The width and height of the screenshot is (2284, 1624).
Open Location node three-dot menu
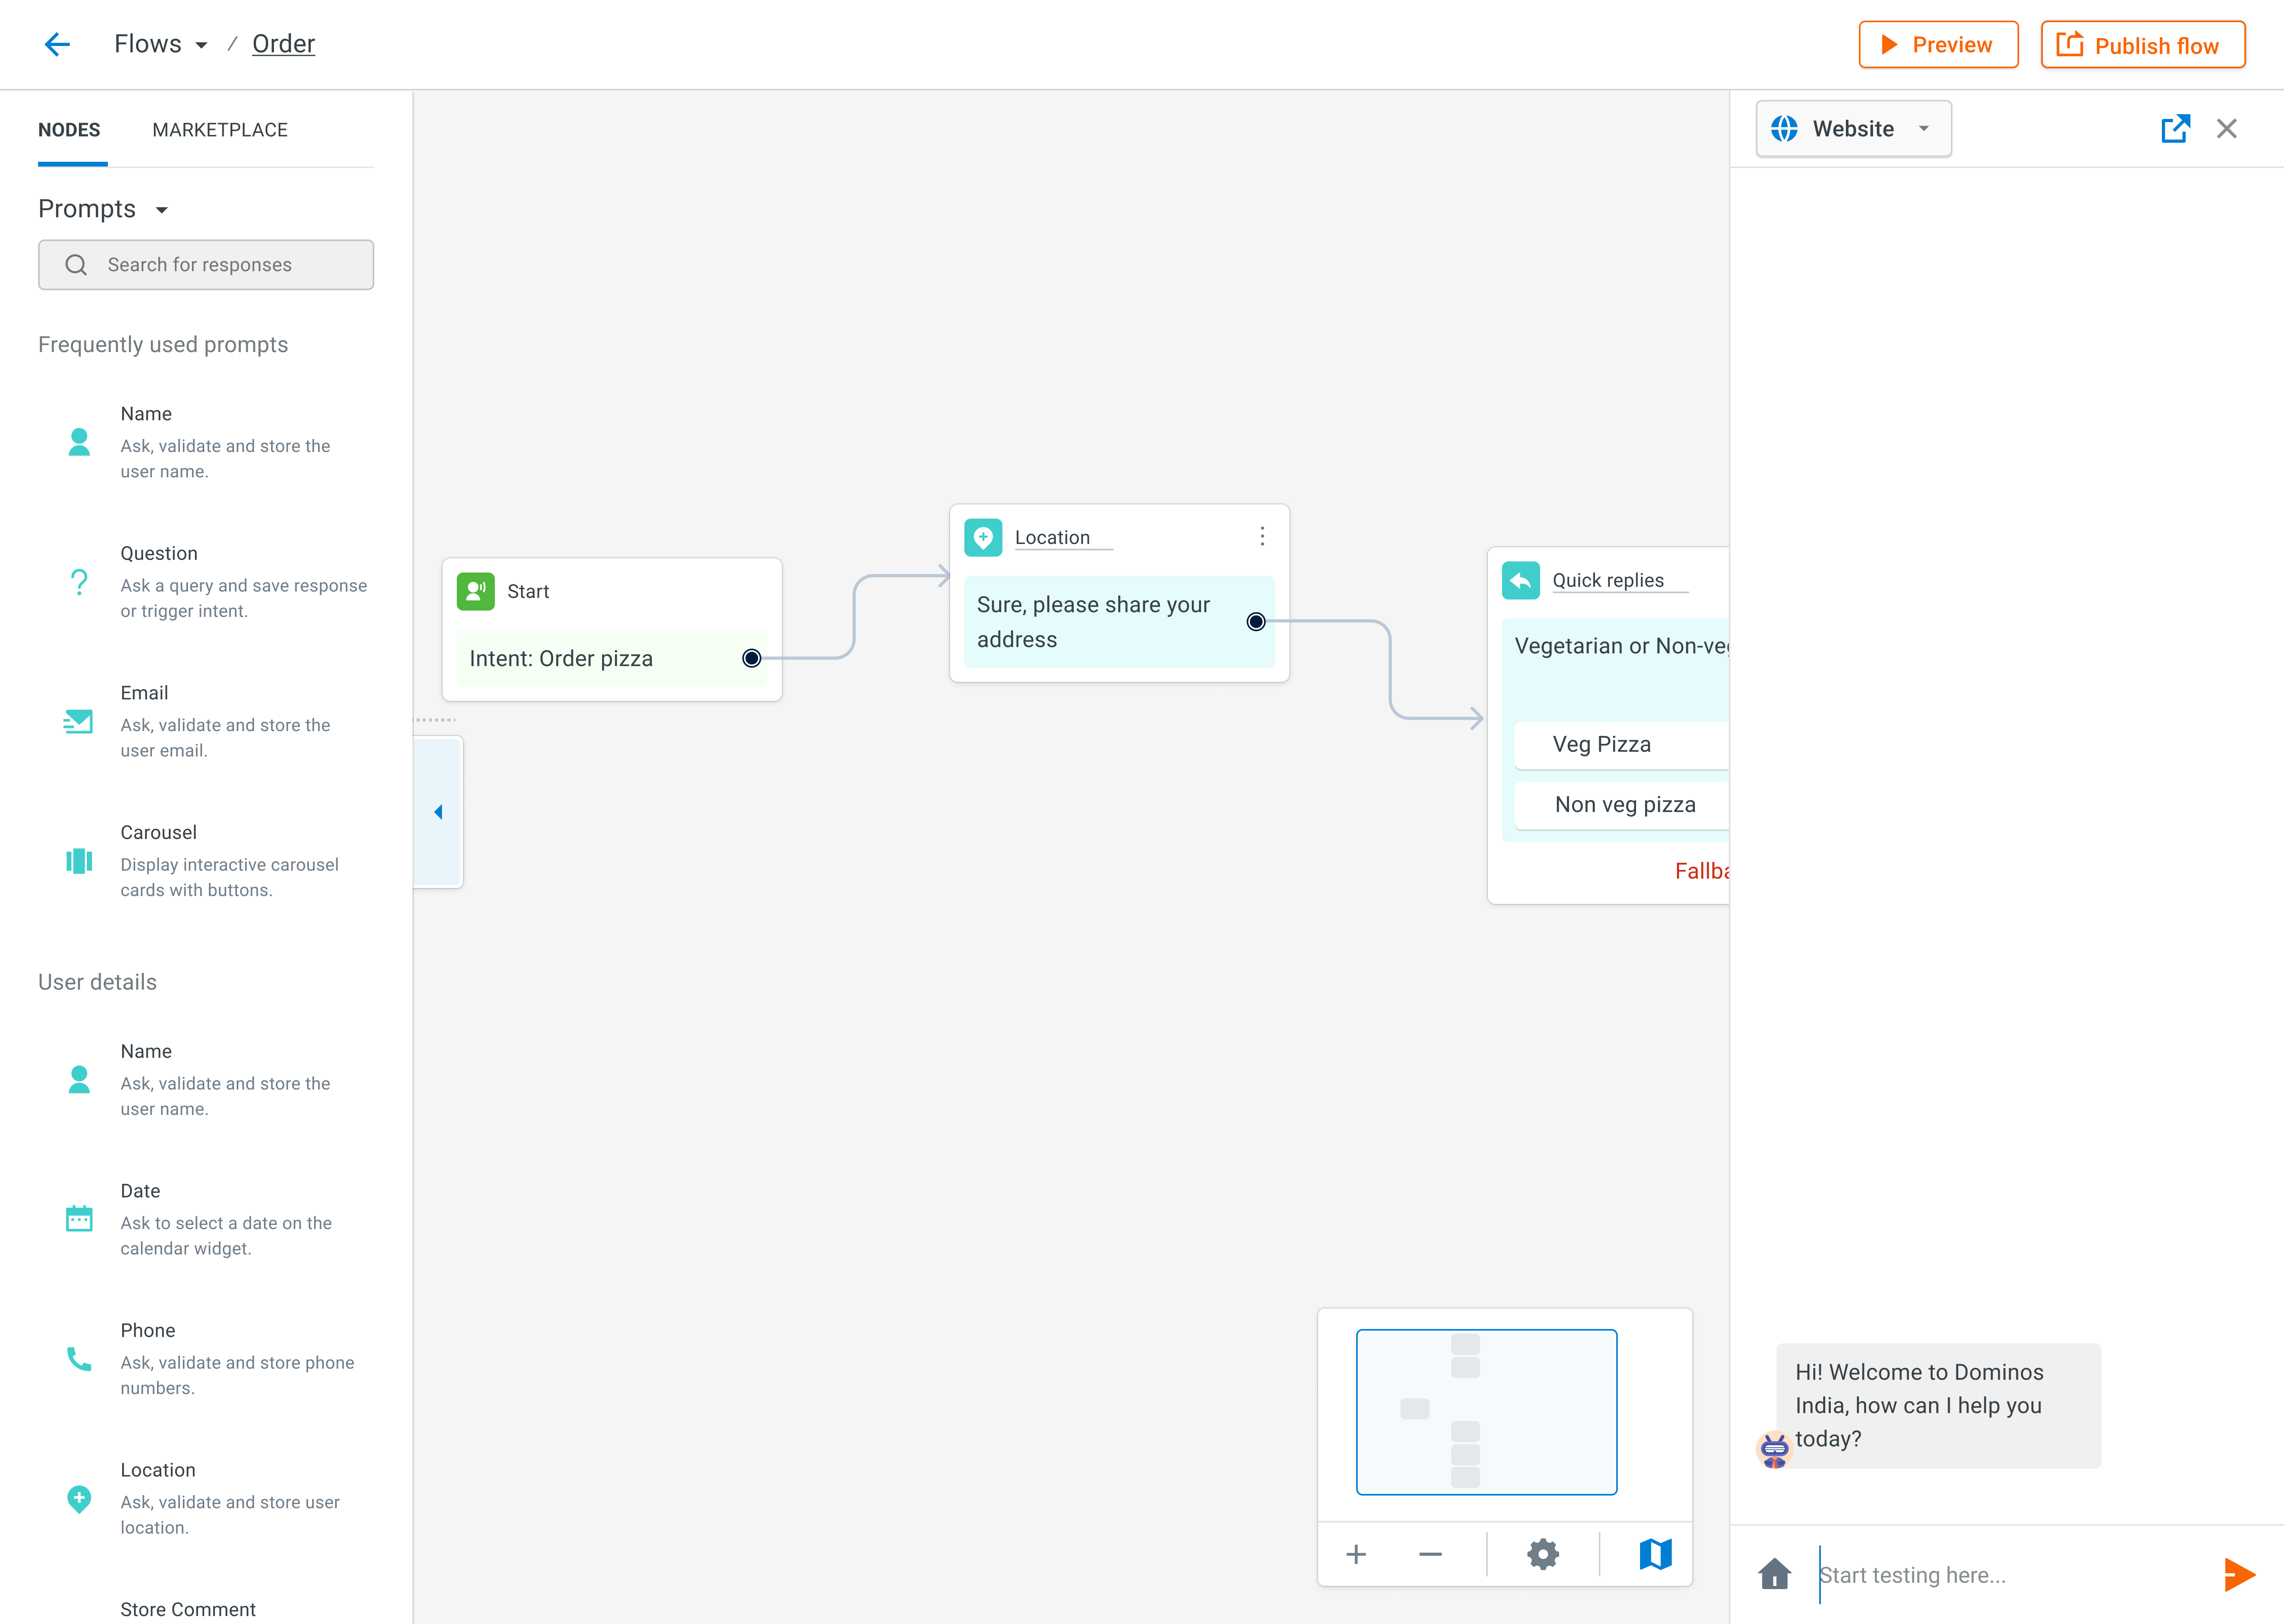[x=1262, y=537]
